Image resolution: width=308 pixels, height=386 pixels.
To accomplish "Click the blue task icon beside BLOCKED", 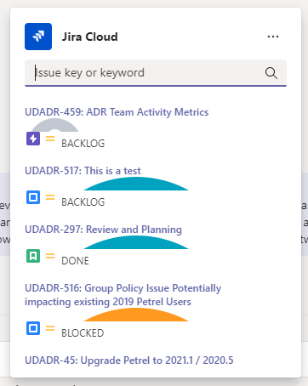I will point(33,328).
